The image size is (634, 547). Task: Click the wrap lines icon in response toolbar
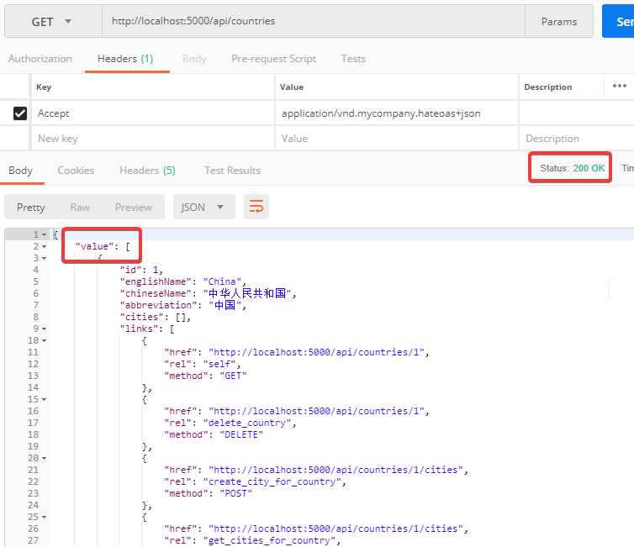pyautogui.click(x=256, y=207)
